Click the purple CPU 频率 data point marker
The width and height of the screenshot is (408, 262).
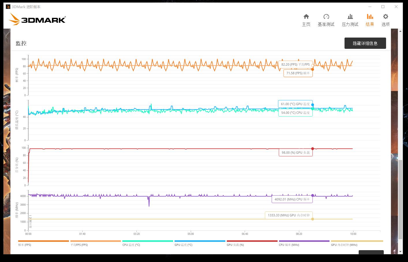tap(312, 196)
